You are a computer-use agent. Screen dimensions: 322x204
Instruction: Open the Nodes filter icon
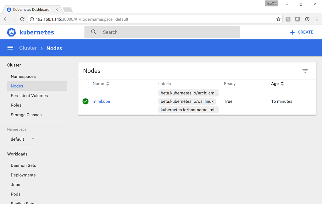[x=305, y=71]
